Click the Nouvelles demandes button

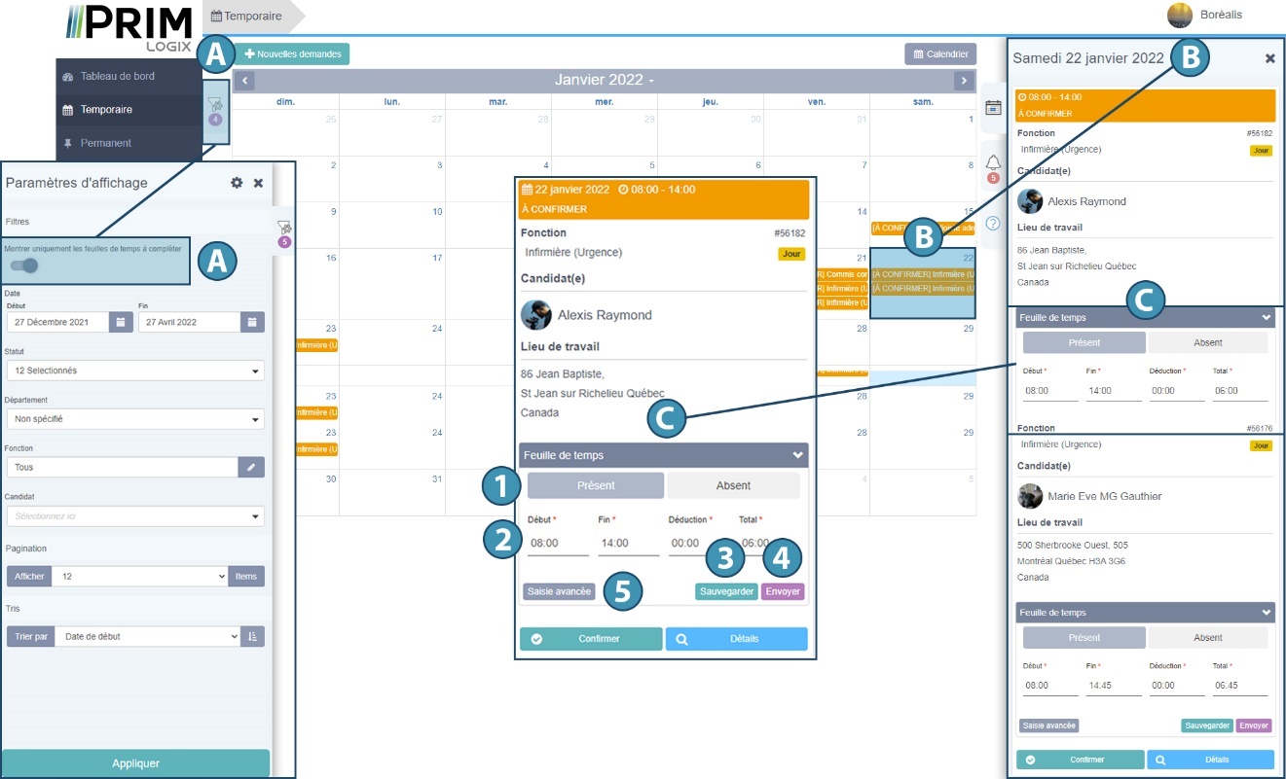[x=291, y=54]
